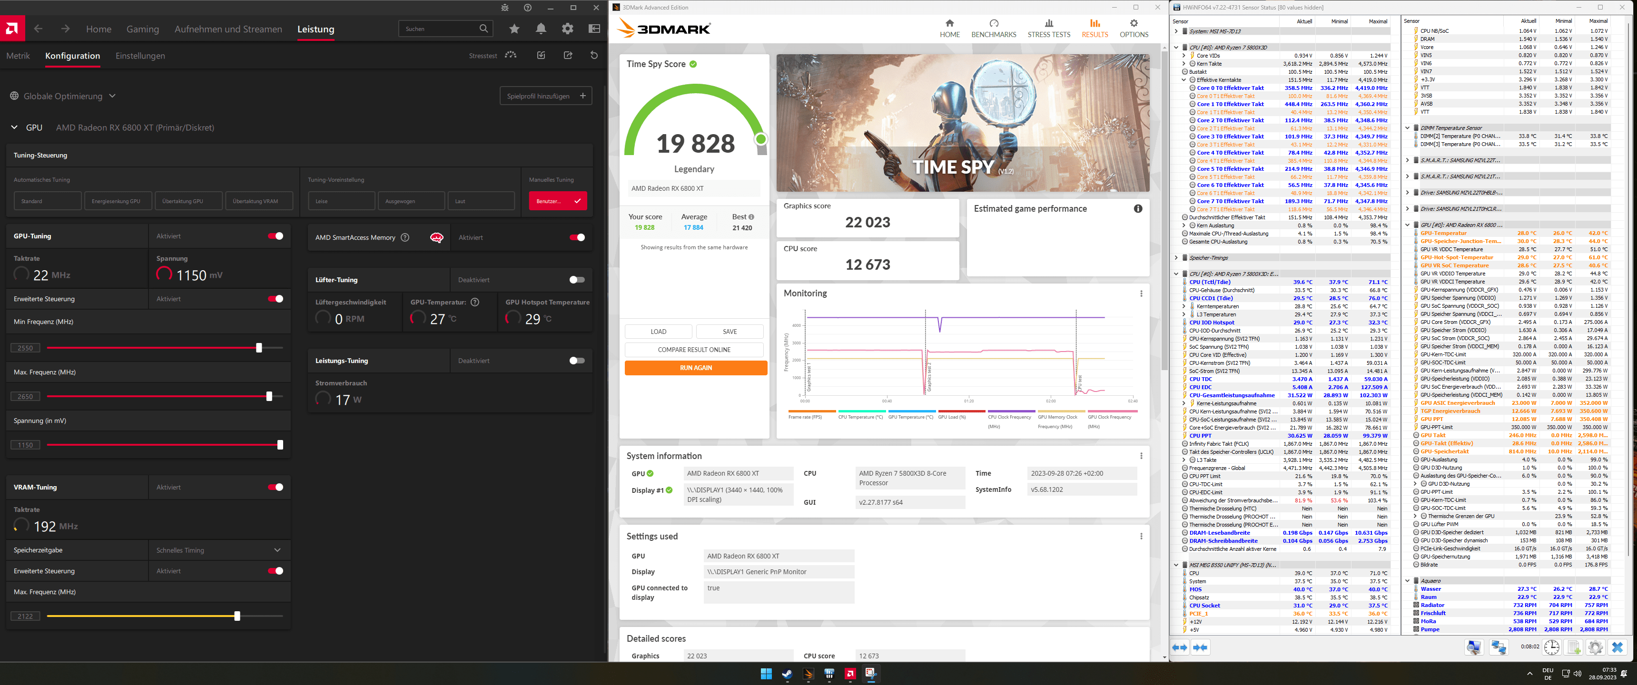The width and height of the screenshot is (1637, 685).
Task: Collapse the GPU section chevron
Action: pyautogui.click(x=14, y=127)
